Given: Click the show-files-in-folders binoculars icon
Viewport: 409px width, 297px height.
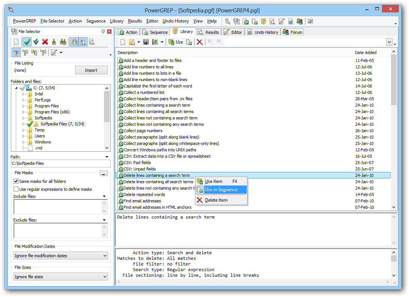Looking at the screenshot, I should (74, 42).
